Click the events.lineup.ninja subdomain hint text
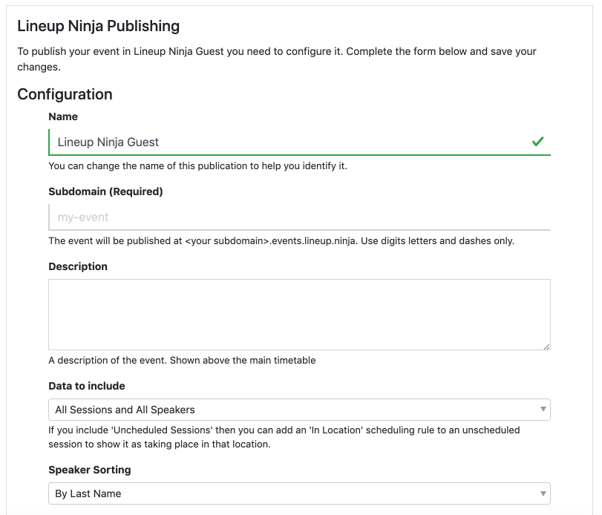This screenshot has width=602, height=515. pos(281,241)
